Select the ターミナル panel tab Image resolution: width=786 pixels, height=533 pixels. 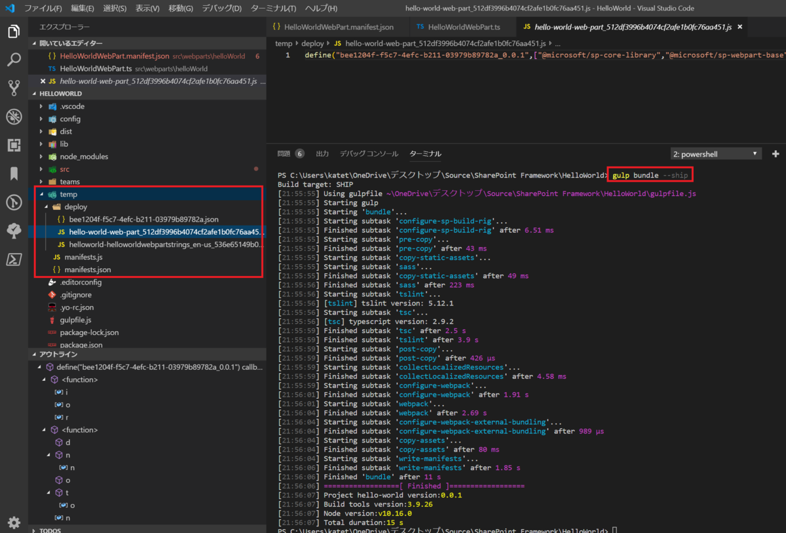pyautogui.click(x=426, y=154)
